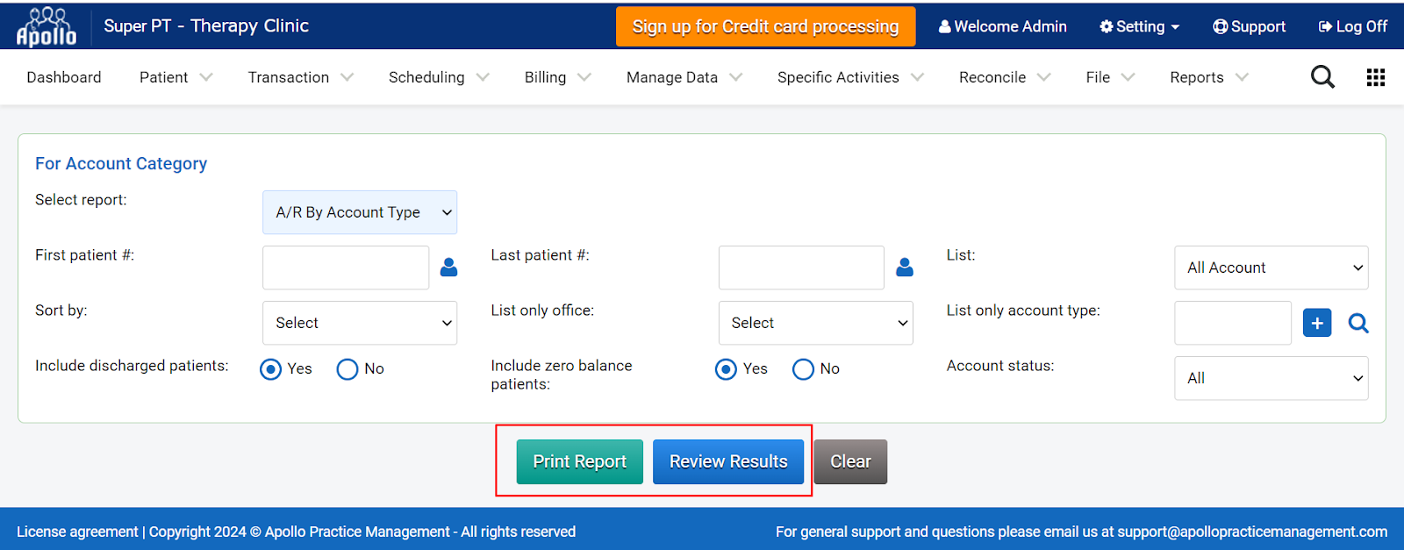Click the Review Results button
The height and width of the screenshot is (550, 1404).
(728, 461)
